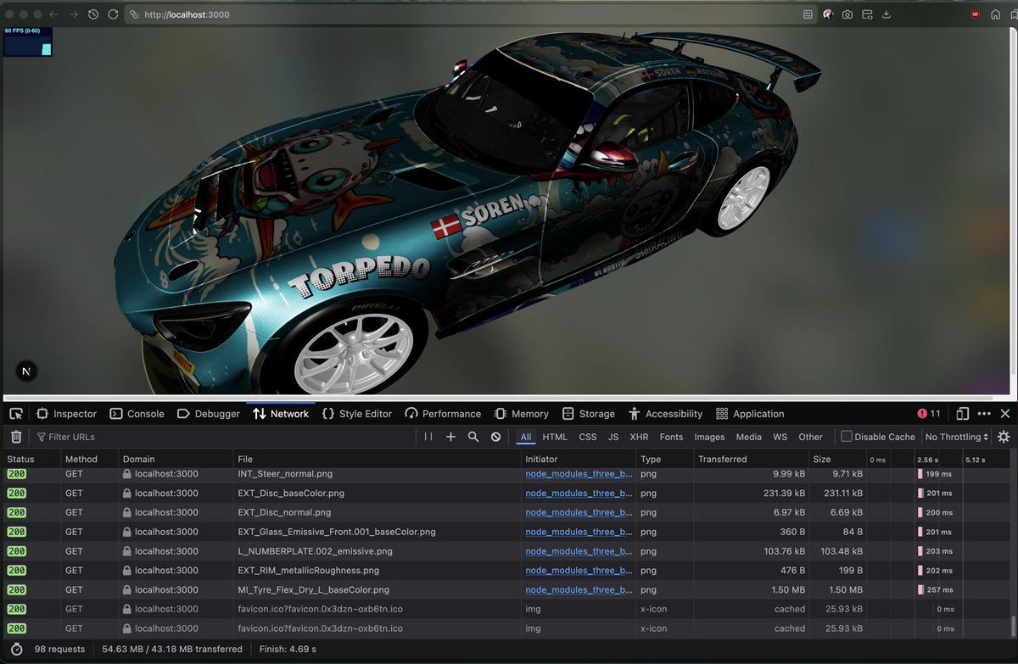This screenshot has width=1018, height=664.
Task: Sort by the File column header
Action: [378, 459]
